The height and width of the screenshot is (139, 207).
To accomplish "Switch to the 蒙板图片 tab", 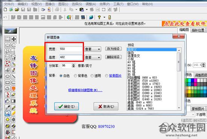I will click(198, 109).
